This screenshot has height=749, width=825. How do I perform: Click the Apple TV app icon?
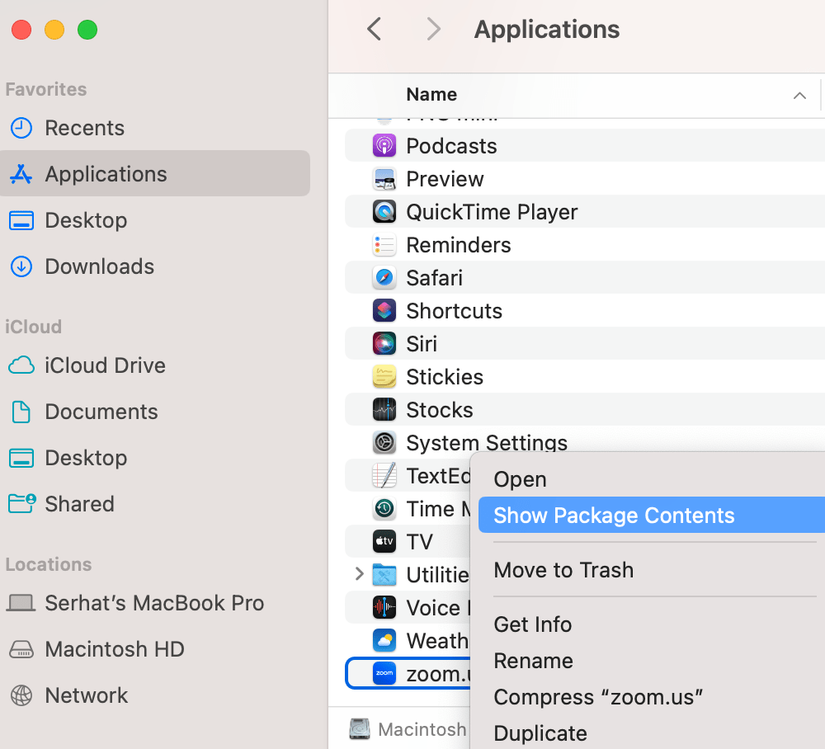384,542
